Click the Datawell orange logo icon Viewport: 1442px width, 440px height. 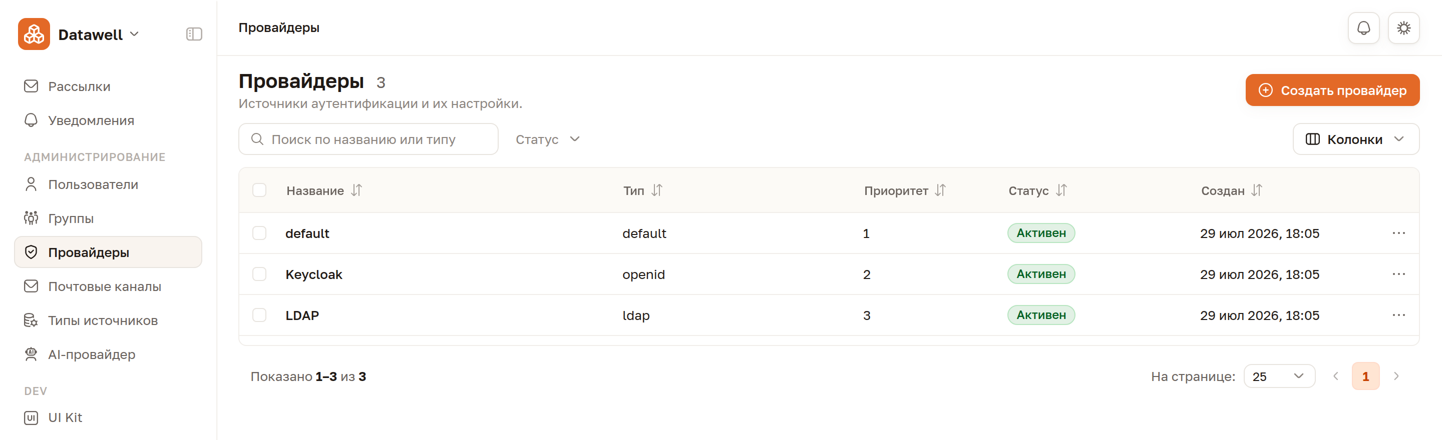point(34,34)
